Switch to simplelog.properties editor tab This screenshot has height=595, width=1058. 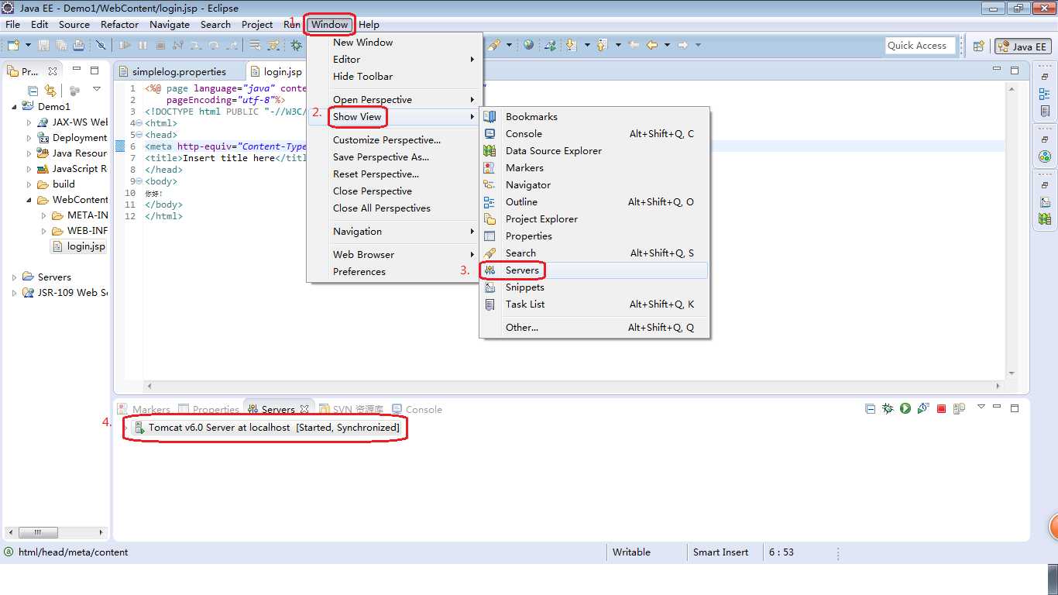click(179, 71)
